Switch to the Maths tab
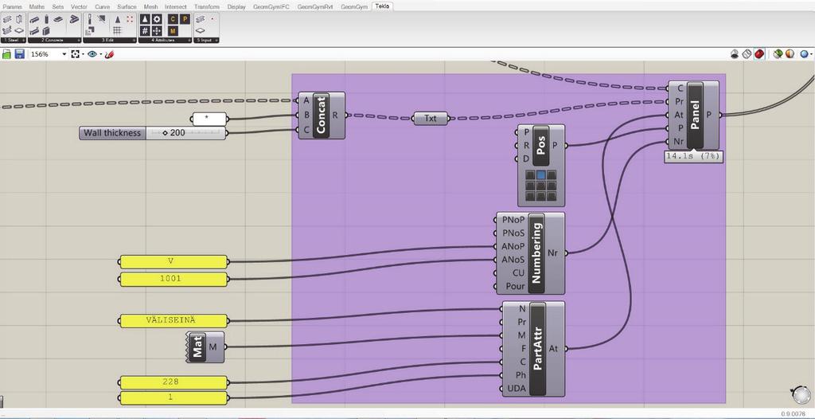 tap(36, 6)
